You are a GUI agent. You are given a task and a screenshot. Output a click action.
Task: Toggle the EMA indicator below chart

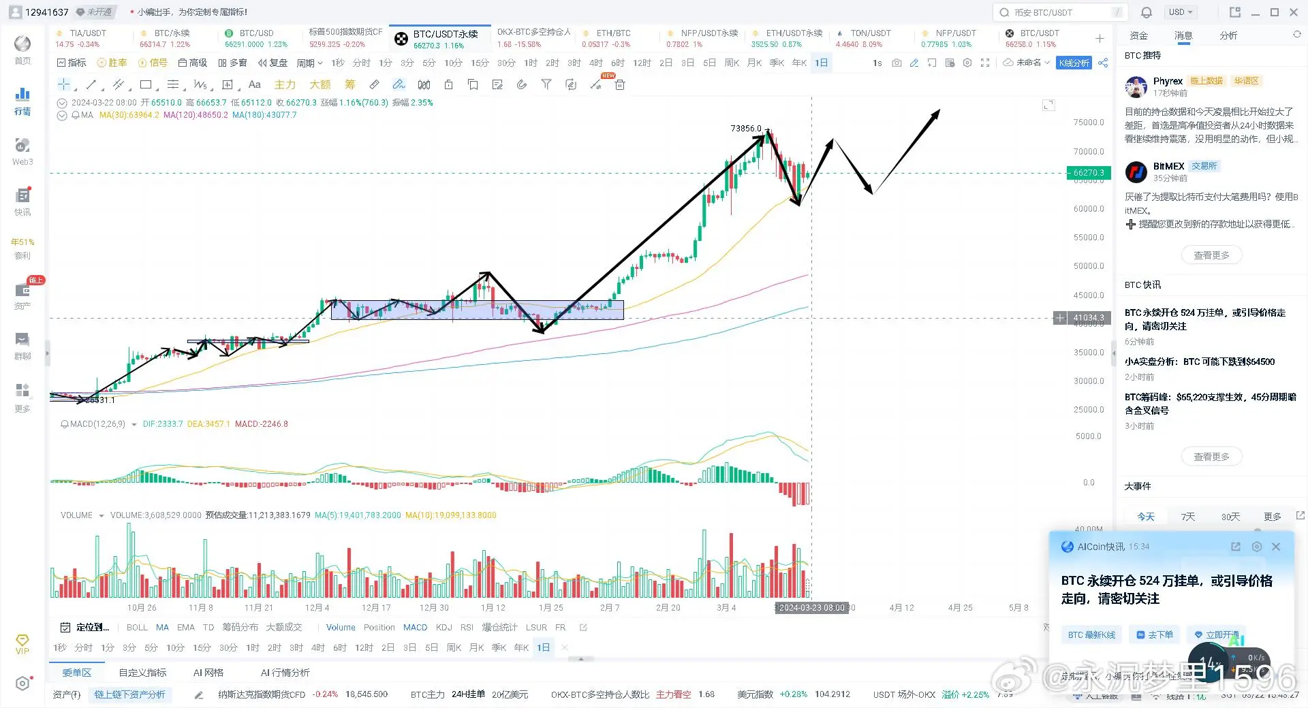pyautogui.click(x=186, y=627)
